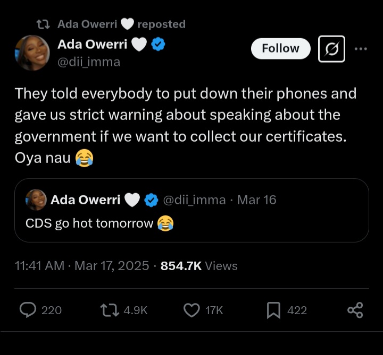Image resolution: width=383 pixels, height=355 pixels.
Task: Click the Ada Owerri display name
Action: coord(92,45)
